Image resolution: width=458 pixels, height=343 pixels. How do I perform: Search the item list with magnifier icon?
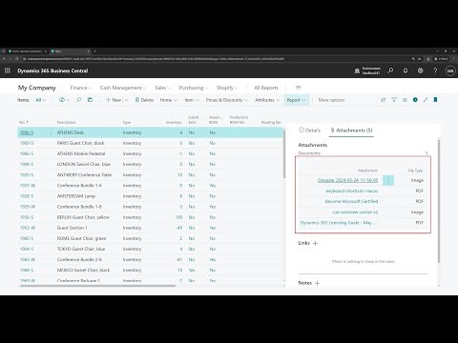[78, 100]
